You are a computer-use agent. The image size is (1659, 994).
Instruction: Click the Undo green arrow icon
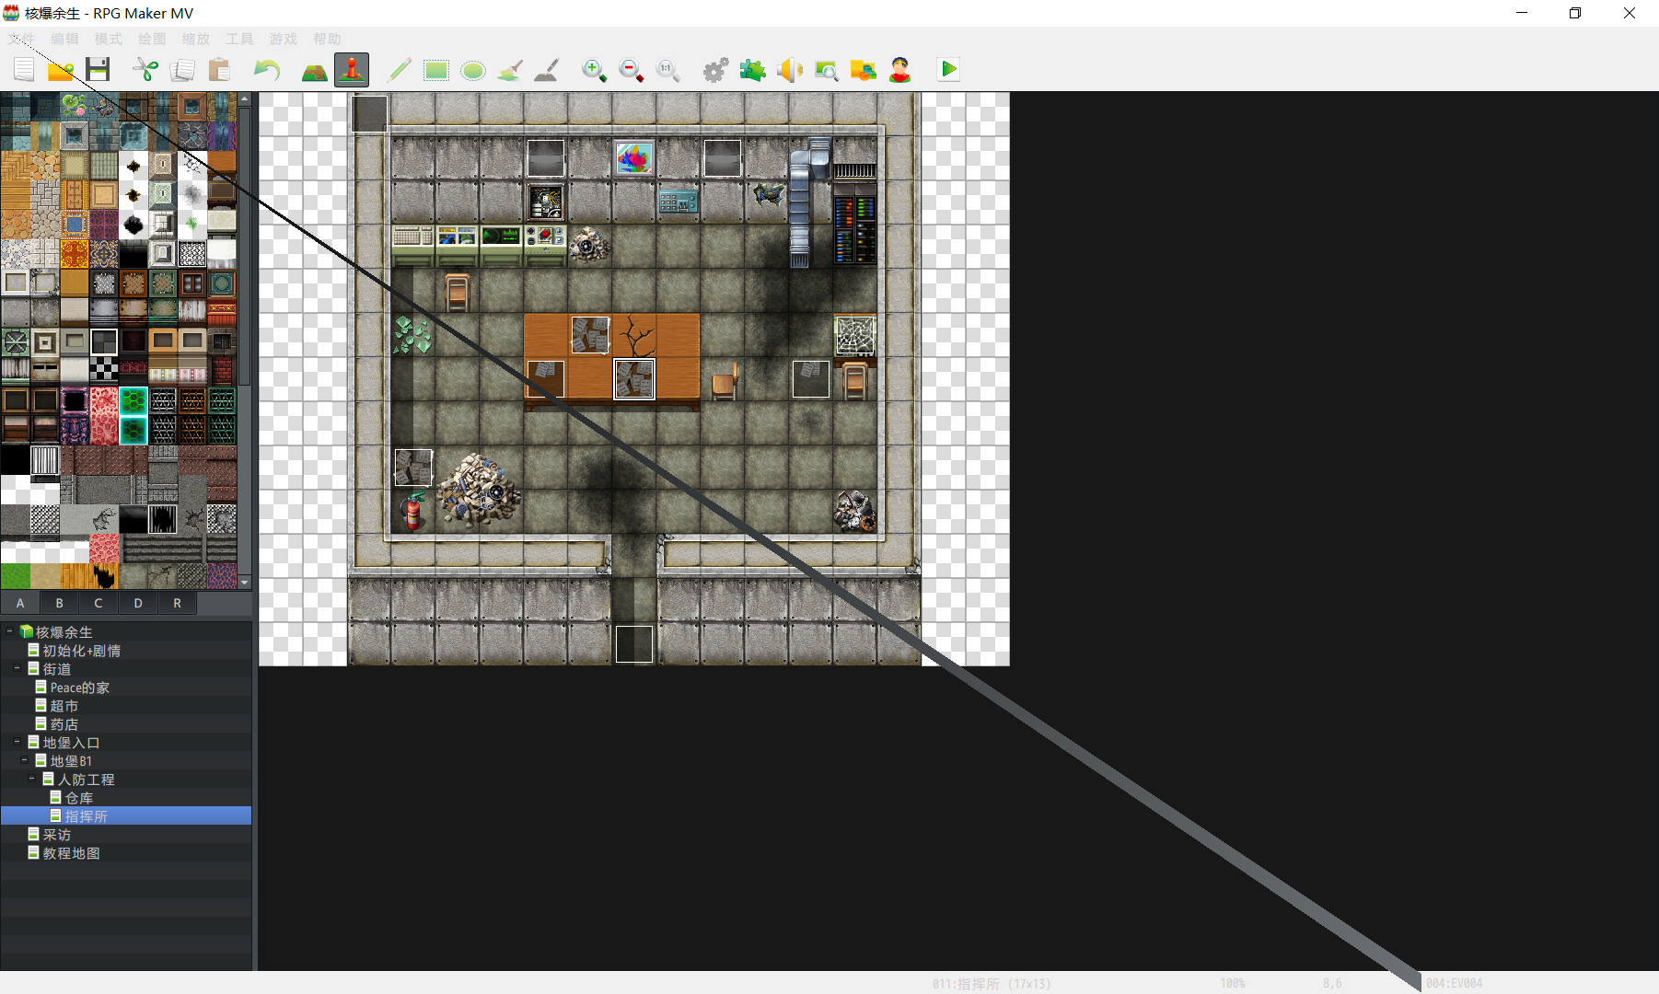(x=267, y=70)
